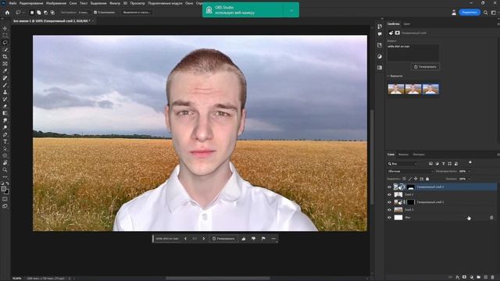Choose New selection mode icon
The width and height of the screenshot is (500, 281).
click(32, 12)
